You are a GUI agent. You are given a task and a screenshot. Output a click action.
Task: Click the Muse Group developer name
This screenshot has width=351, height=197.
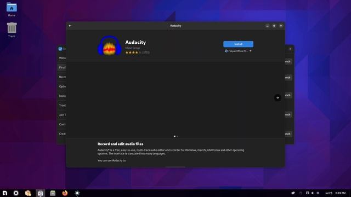pyautogui.click(x=133, y=48)
